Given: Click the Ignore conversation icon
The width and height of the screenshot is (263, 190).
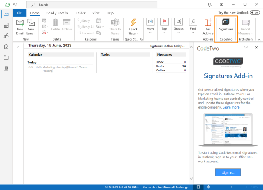Looking at the screenshot, I should coord(44,20).
